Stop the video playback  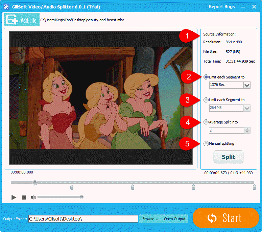(24, 198)
